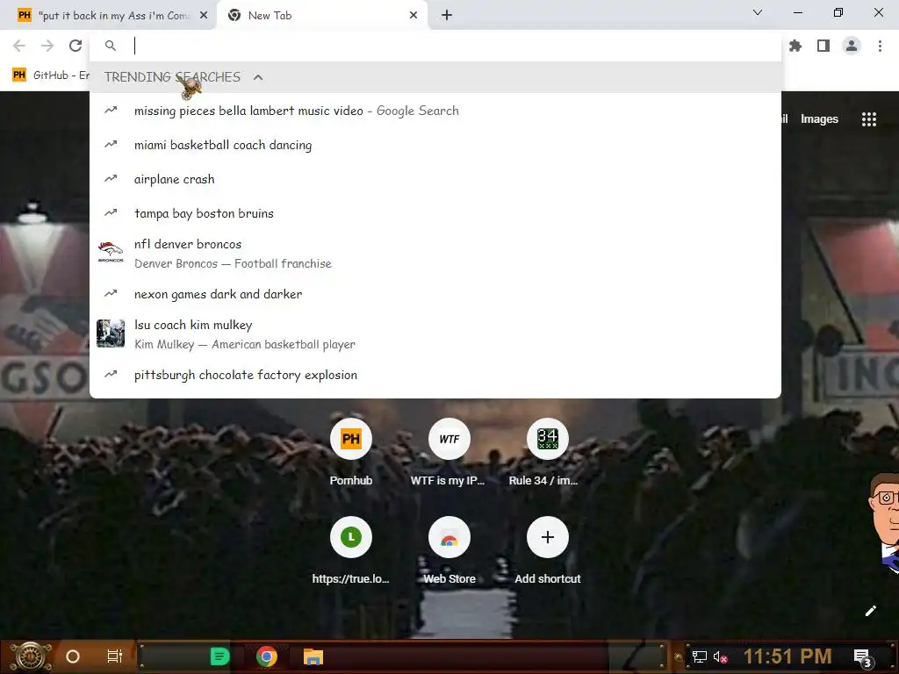Open the tab search dropdown arrow

point(758,12)
